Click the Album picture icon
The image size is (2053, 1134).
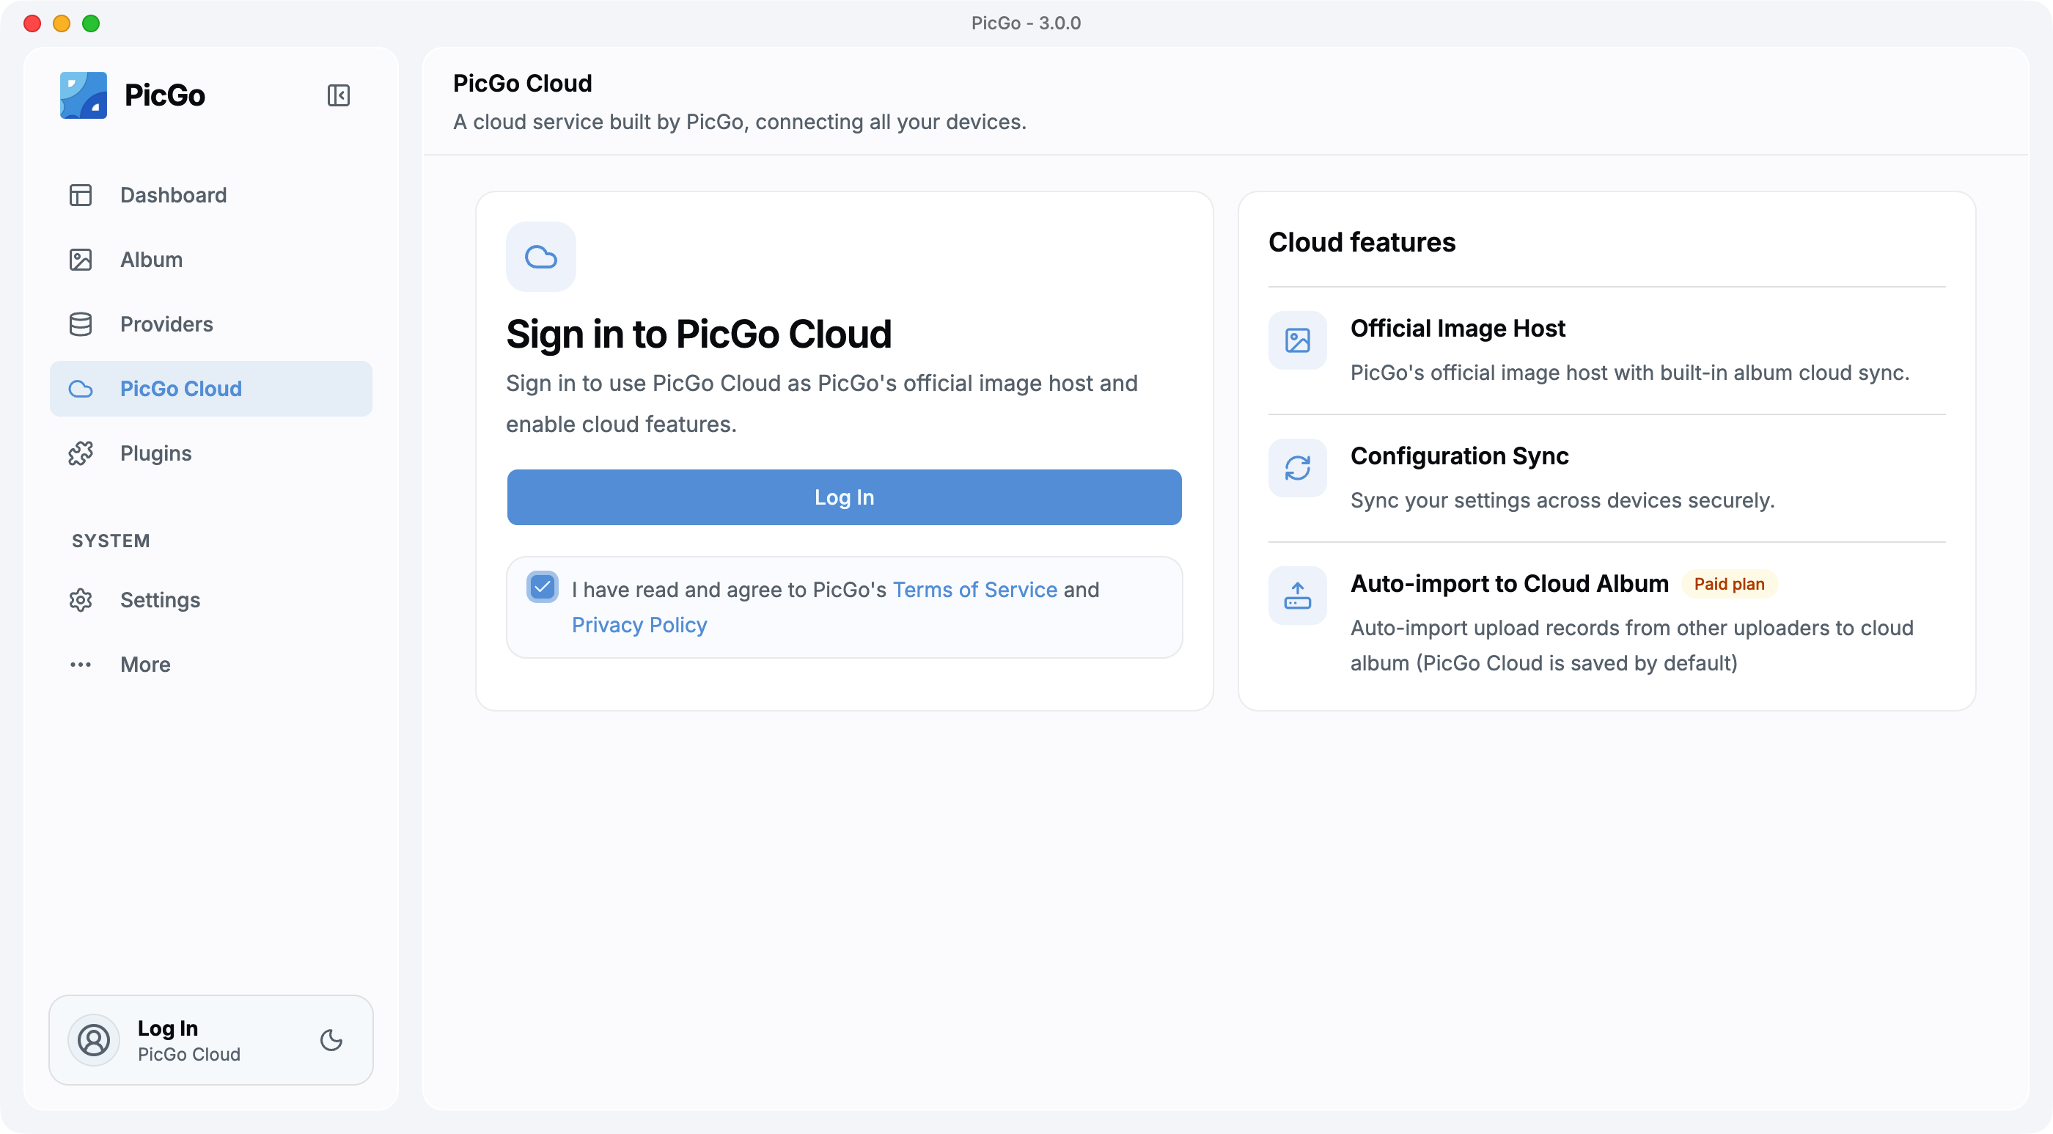coord(81,260)
